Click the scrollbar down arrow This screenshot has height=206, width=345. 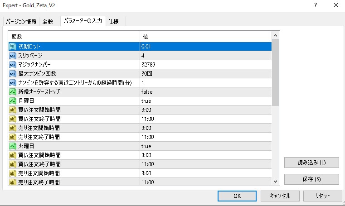(x=275, y=182)
